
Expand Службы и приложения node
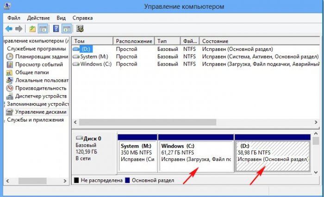point(35,120)
